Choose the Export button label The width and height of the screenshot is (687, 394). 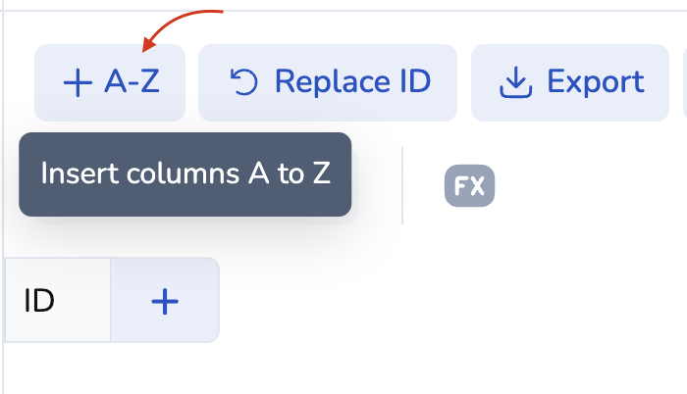[595, 81]
